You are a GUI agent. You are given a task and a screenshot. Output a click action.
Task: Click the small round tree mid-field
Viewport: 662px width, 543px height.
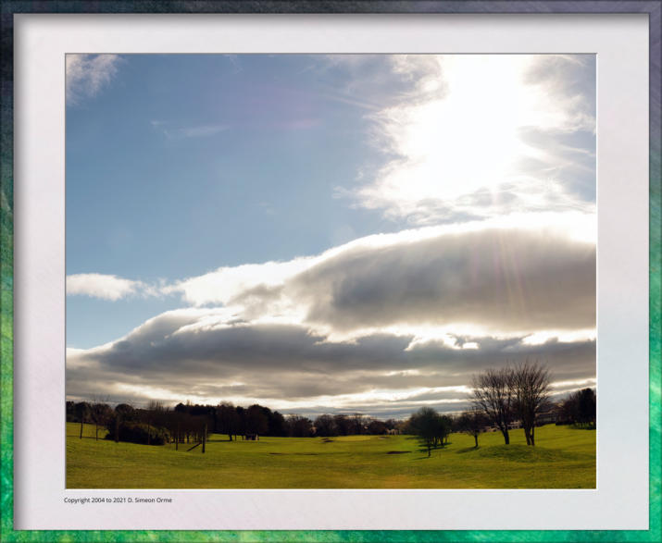(x=429, y=426)
